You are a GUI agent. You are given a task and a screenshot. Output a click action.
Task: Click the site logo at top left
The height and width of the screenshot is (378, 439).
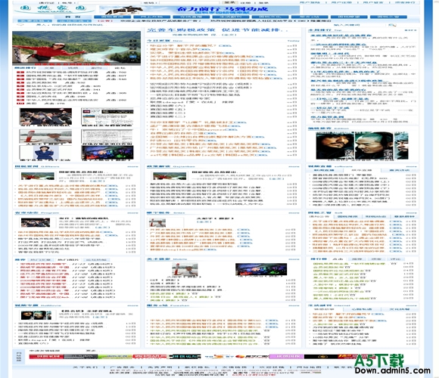pos(54,9)
